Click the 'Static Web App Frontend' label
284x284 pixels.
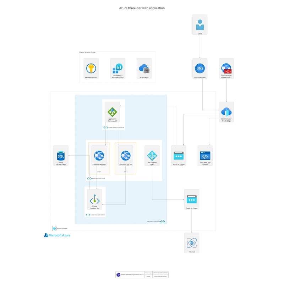pyautogui.click(x=205, y=164)
